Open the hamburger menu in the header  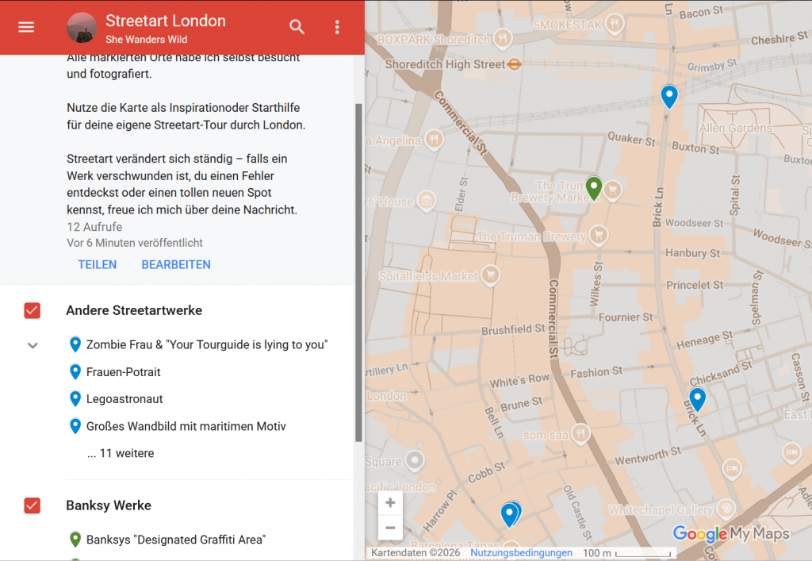(x=26, y=26)
